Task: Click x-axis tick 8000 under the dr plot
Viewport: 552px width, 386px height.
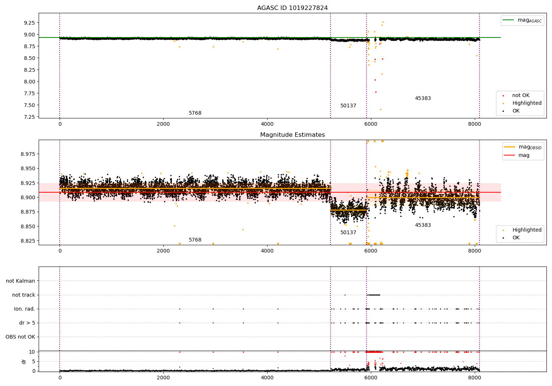Action: click(x=475, y=378)
